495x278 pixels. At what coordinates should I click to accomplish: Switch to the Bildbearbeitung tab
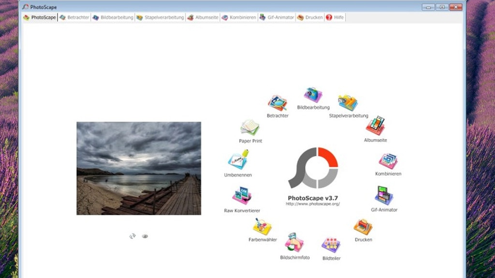pyautogui.click(x=113, y=17)
